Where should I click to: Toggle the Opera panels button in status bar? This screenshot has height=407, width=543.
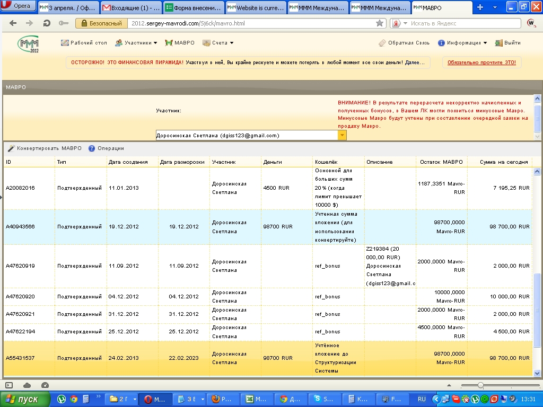(x=9, y=385)
